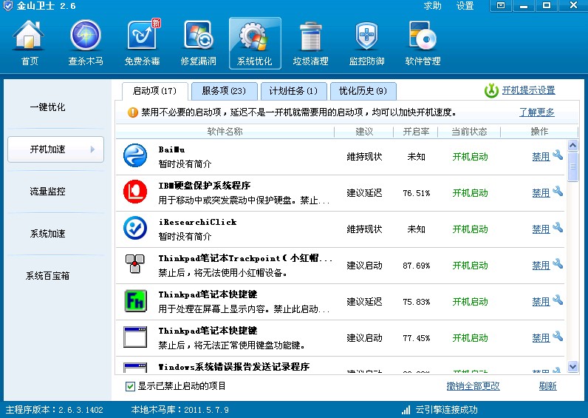This screenshot has width=588, height=418.
Task: Click the 了解更多 link
Action: (536, 112)
